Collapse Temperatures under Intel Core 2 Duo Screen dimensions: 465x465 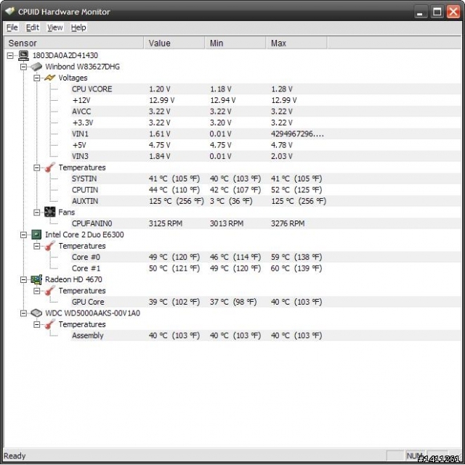(x=36, y=246)
